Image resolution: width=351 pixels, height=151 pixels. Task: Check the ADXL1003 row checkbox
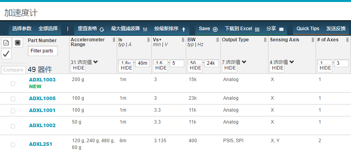pos(13,83)
